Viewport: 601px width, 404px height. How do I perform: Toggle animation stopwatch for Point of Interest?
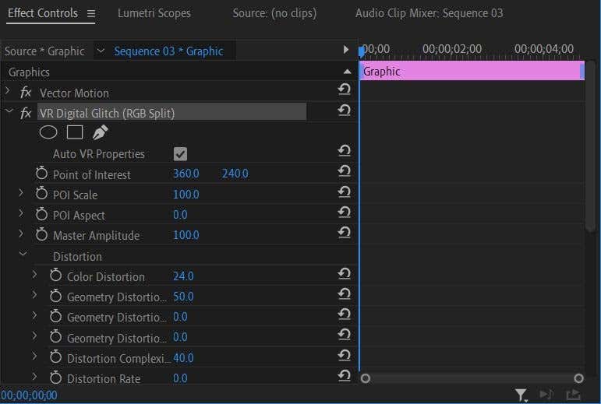(x=41, y=174)
